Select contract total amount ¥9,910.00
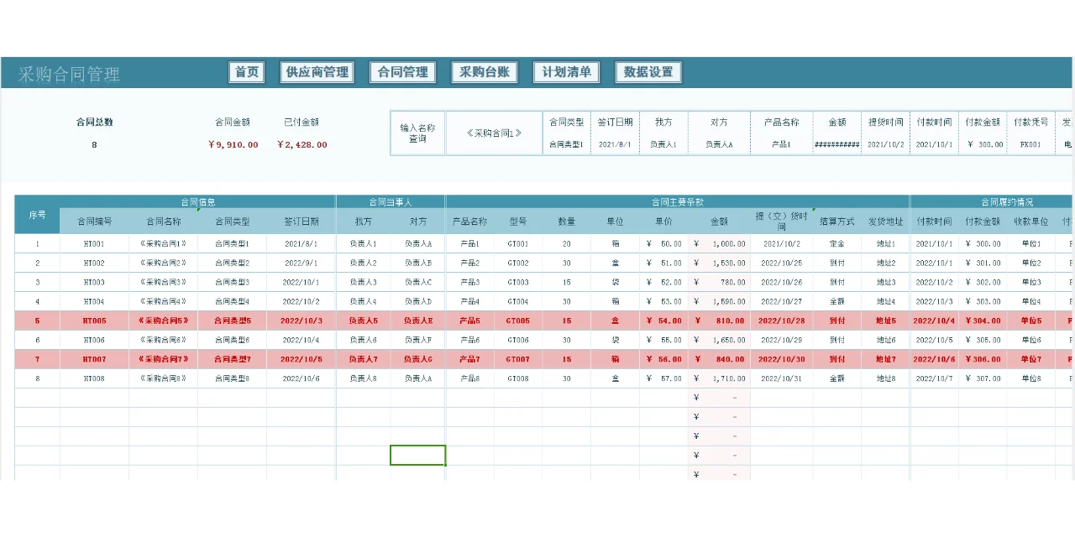 click(233, 144)
